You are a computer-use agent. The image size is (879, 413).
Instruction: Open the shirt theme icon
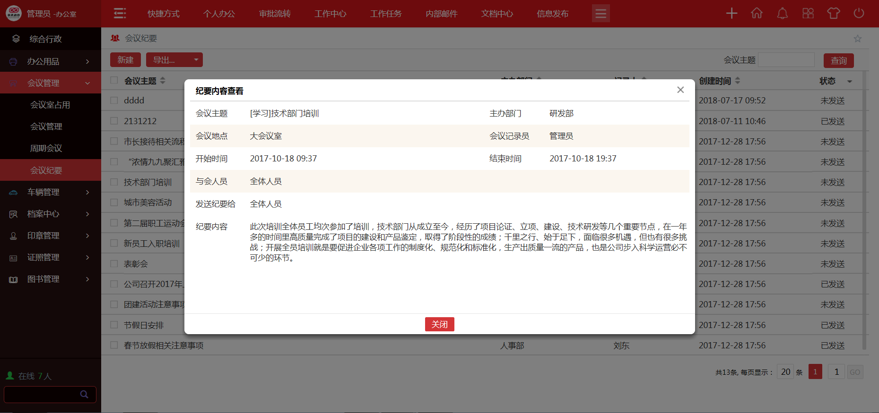[834, 13]
